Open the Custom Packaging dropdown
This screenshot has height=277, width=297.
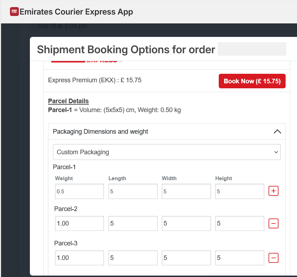(167, 152)
